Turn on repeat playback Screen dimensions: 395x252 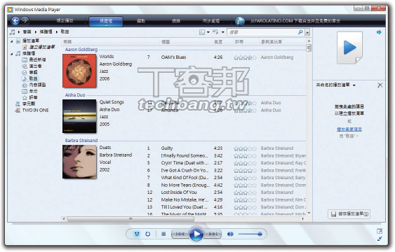tap(148, 234)
